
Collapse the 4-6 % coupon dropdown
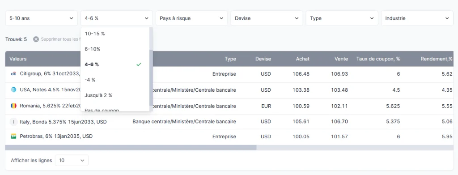117,18
